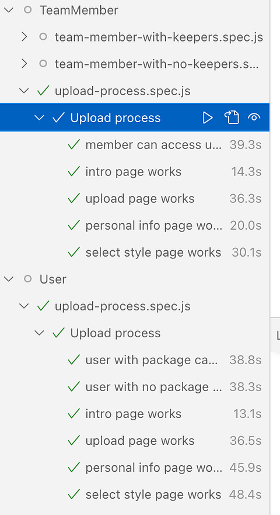Viewport: 280px width, 515px height.
Task: Toggle the watch eye icon on Upload process
Action: [x=254, y=117]
